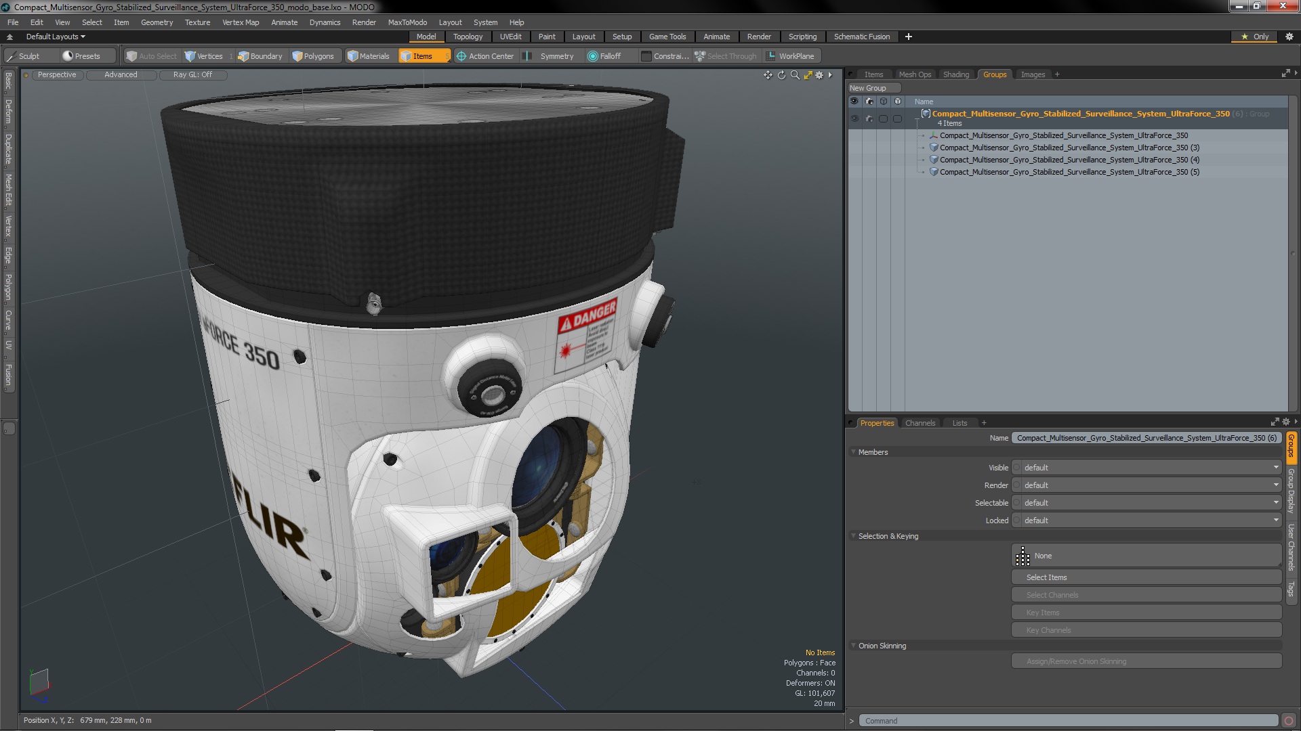
Task: Activate Items selection mode
Action: [423, 56]
